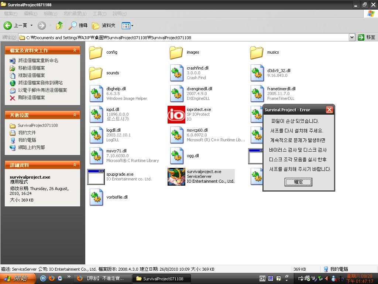Select the iopd.dll file
The height and width of the screenshot is (284, 378).
point(109,114)
